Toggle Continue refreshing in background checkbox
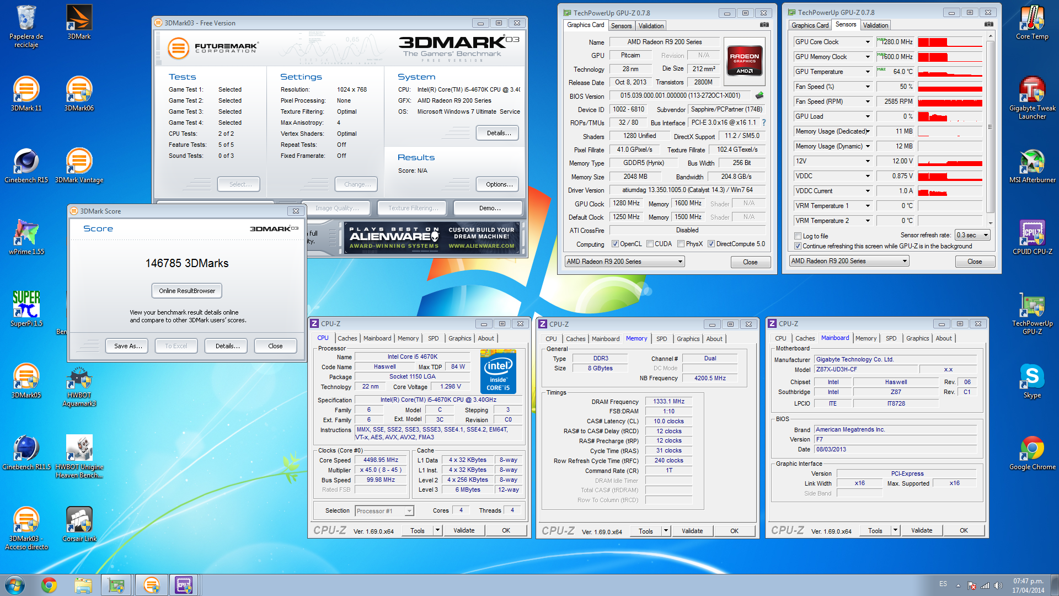 click(798, 246)
